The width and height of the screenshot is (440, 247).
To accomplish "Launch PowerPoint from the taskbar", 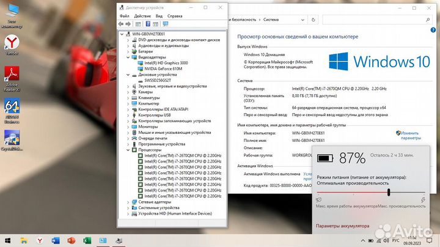I will click(71, 240).
